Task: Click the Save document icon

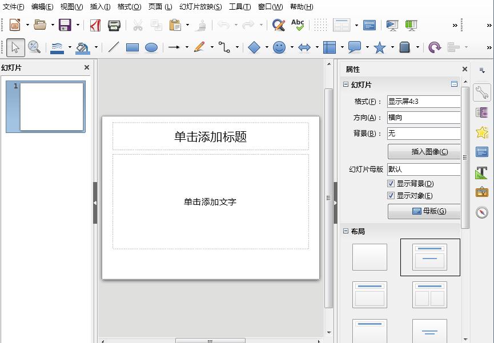Action: coord(65,25)
